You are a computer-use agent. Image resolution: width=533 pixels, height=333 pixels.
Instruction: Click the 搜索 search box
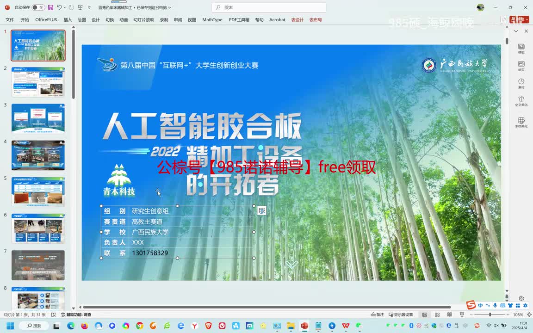(269, 7)
